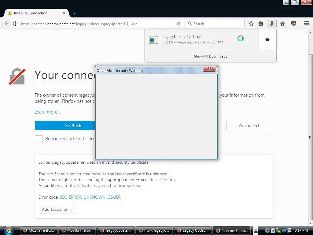Click the invalid security certificate sentence
Screen dimensions: 313x235
94,162
